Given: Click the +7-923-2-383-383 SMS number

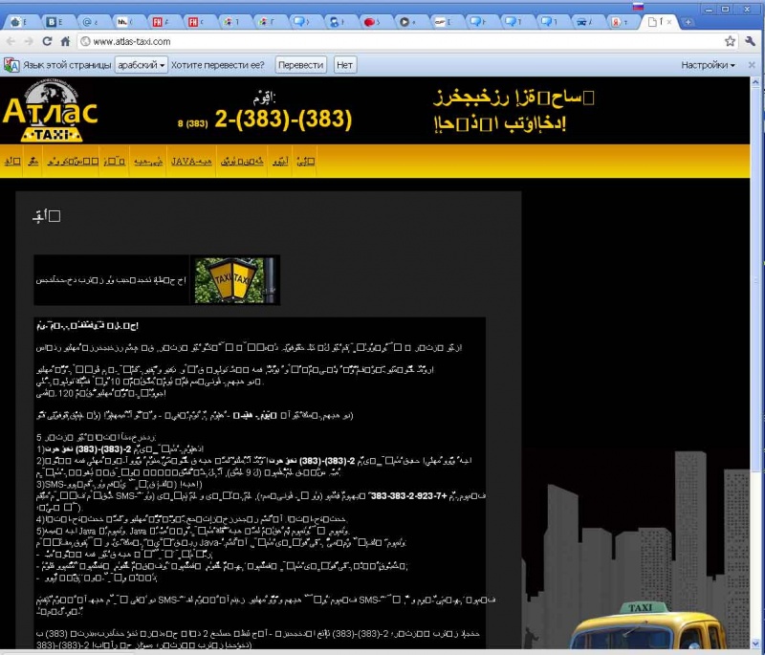Looking at the screenshot, I should (409, 496).
